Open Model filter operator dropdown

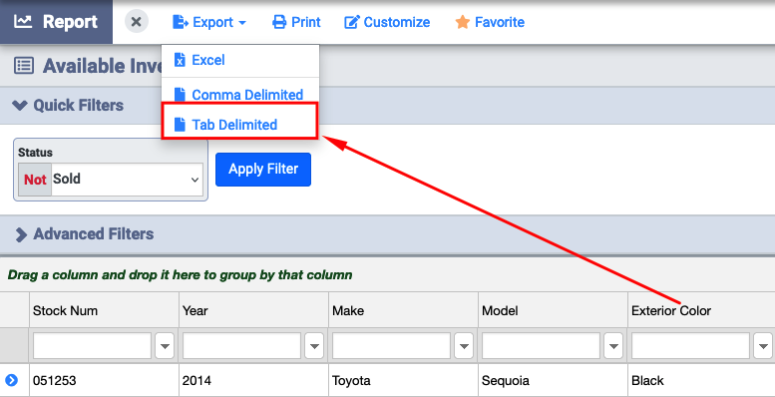tap(613, 345)
